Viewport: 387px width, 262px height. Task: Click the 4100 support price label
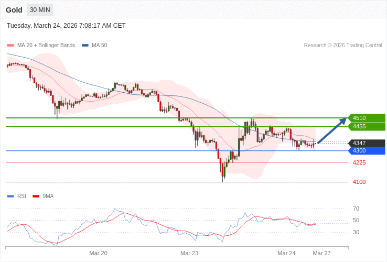pos(359,182)
